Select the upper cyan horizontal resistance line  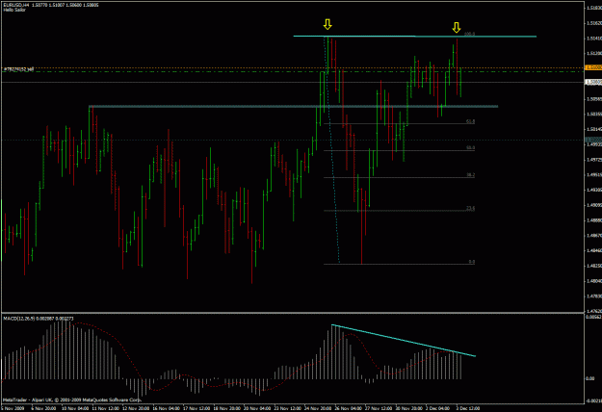414,37
